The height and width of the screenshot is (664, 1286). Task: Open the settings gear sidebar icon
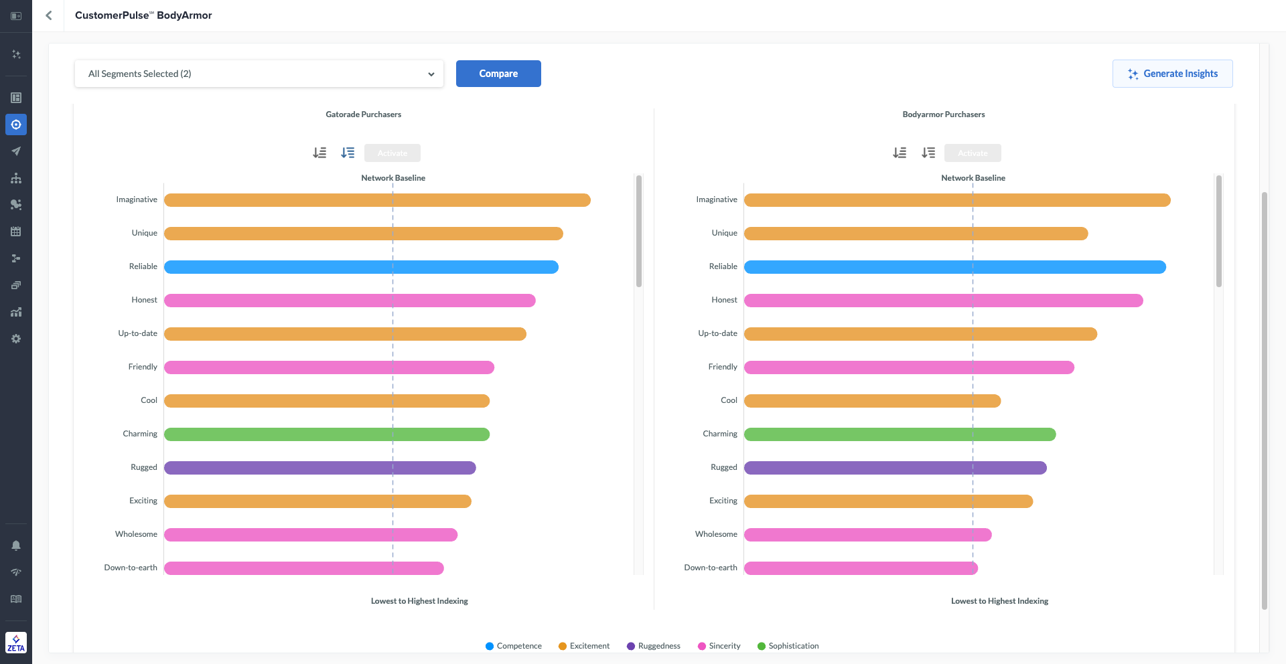pyautogui.click(x=16, y=339)
